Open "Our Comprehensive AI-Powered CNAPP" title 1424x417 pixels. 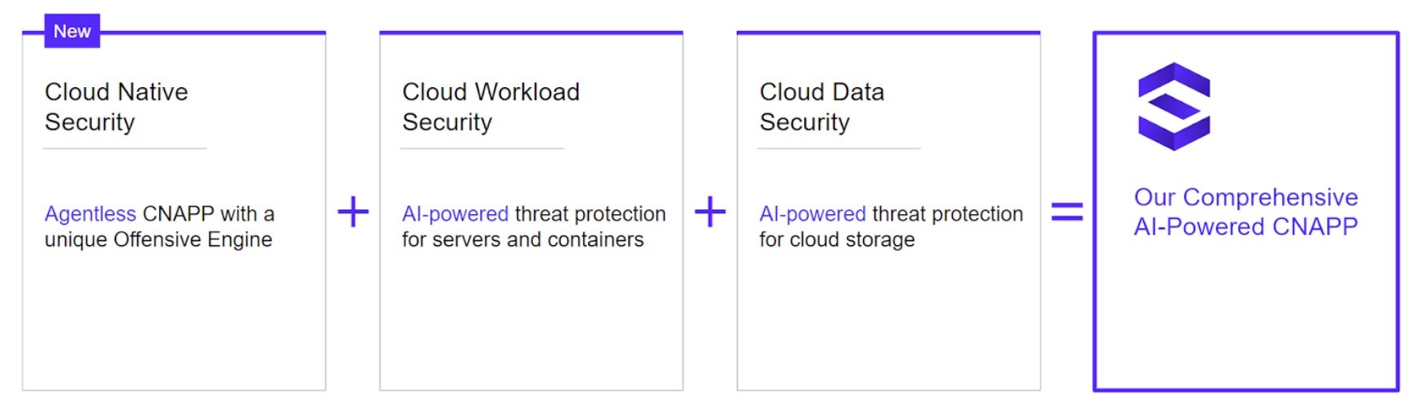[1246, 212]
